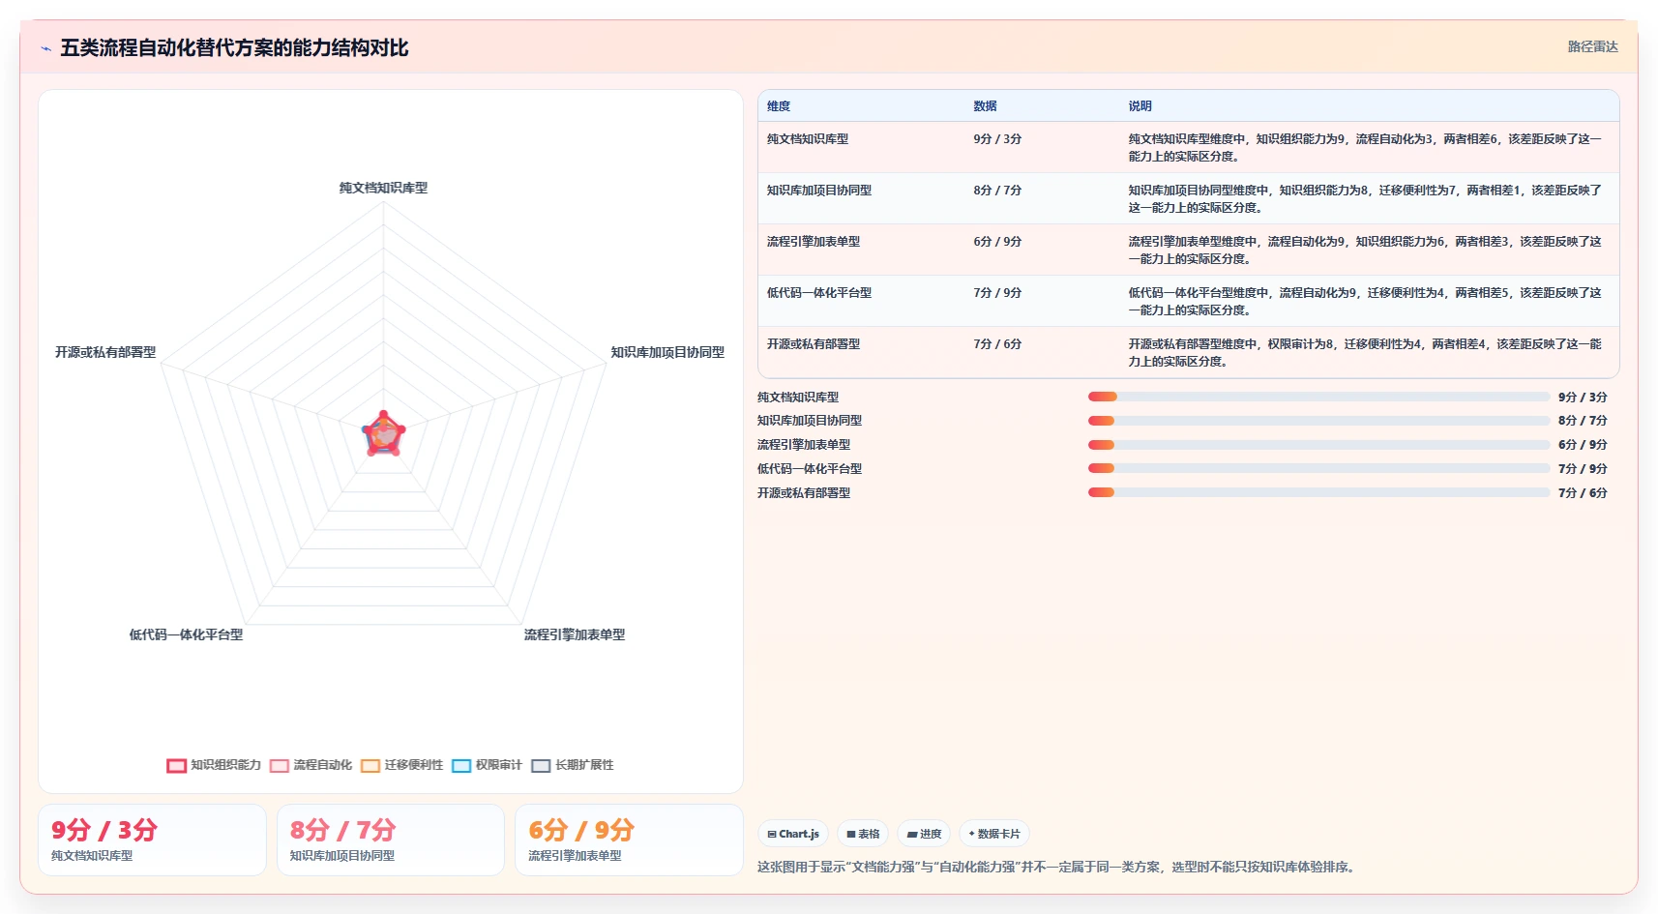
Task: Click the 纯文档知识库型 description text in table
Action: 1365,148
